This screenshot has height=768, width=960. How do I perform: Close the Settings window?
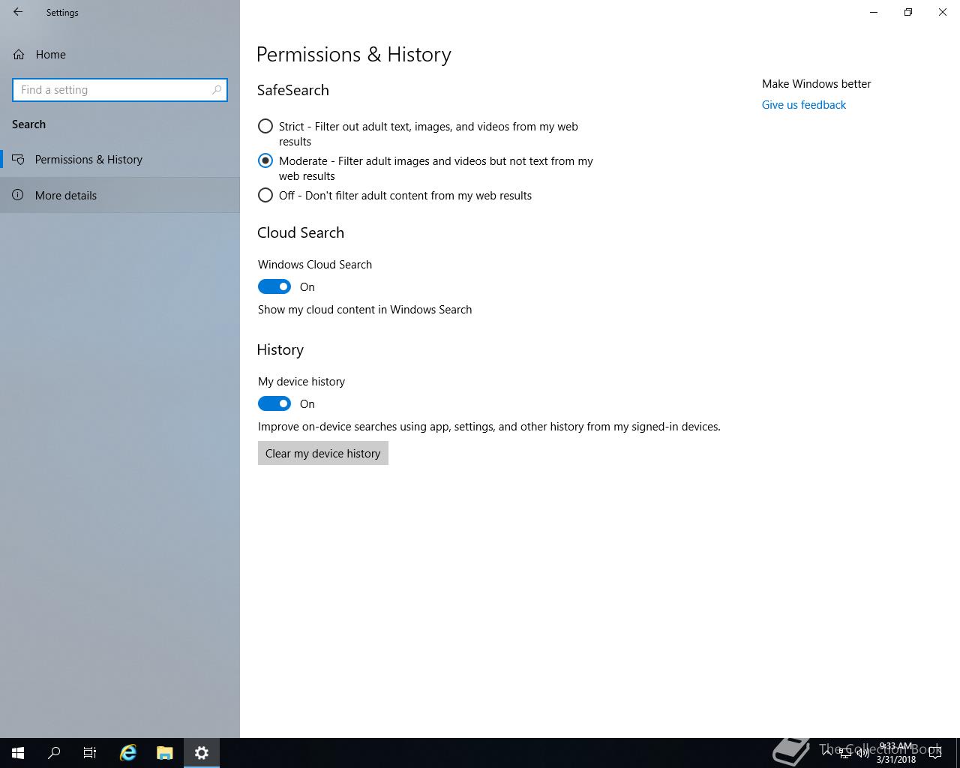(x=943, y=12)
